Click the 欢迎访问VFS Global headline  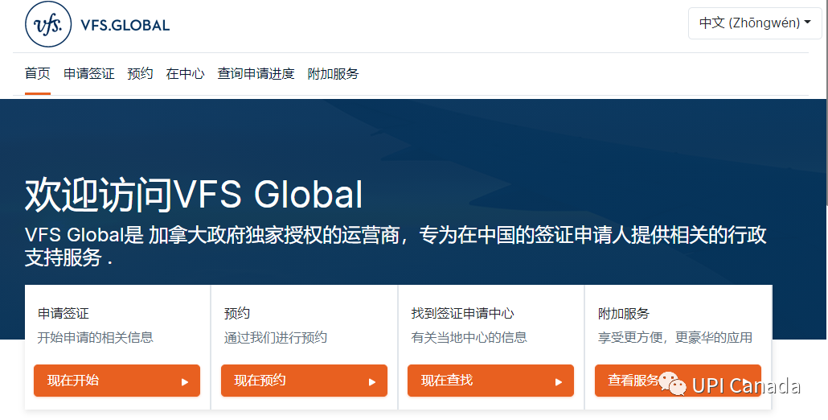[194, 195]
